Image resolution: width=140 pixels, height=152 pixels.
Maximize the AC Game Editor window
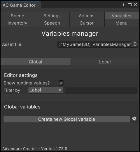click(x=129, y=4)
